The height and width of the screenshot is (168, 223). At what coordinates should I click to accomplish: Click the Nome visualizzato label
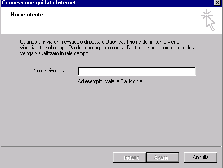53,71
